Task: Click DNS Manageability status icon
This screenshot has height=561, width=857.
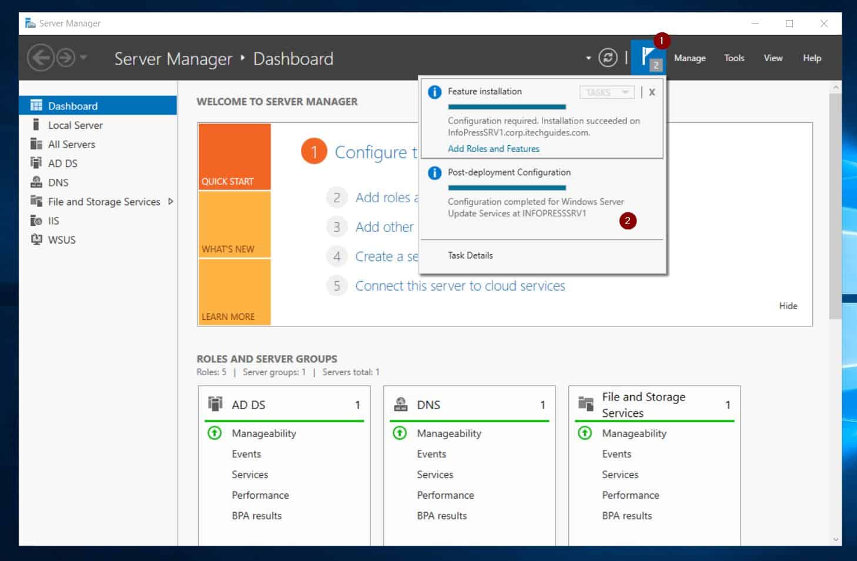Action: click(x=400, y=433)
